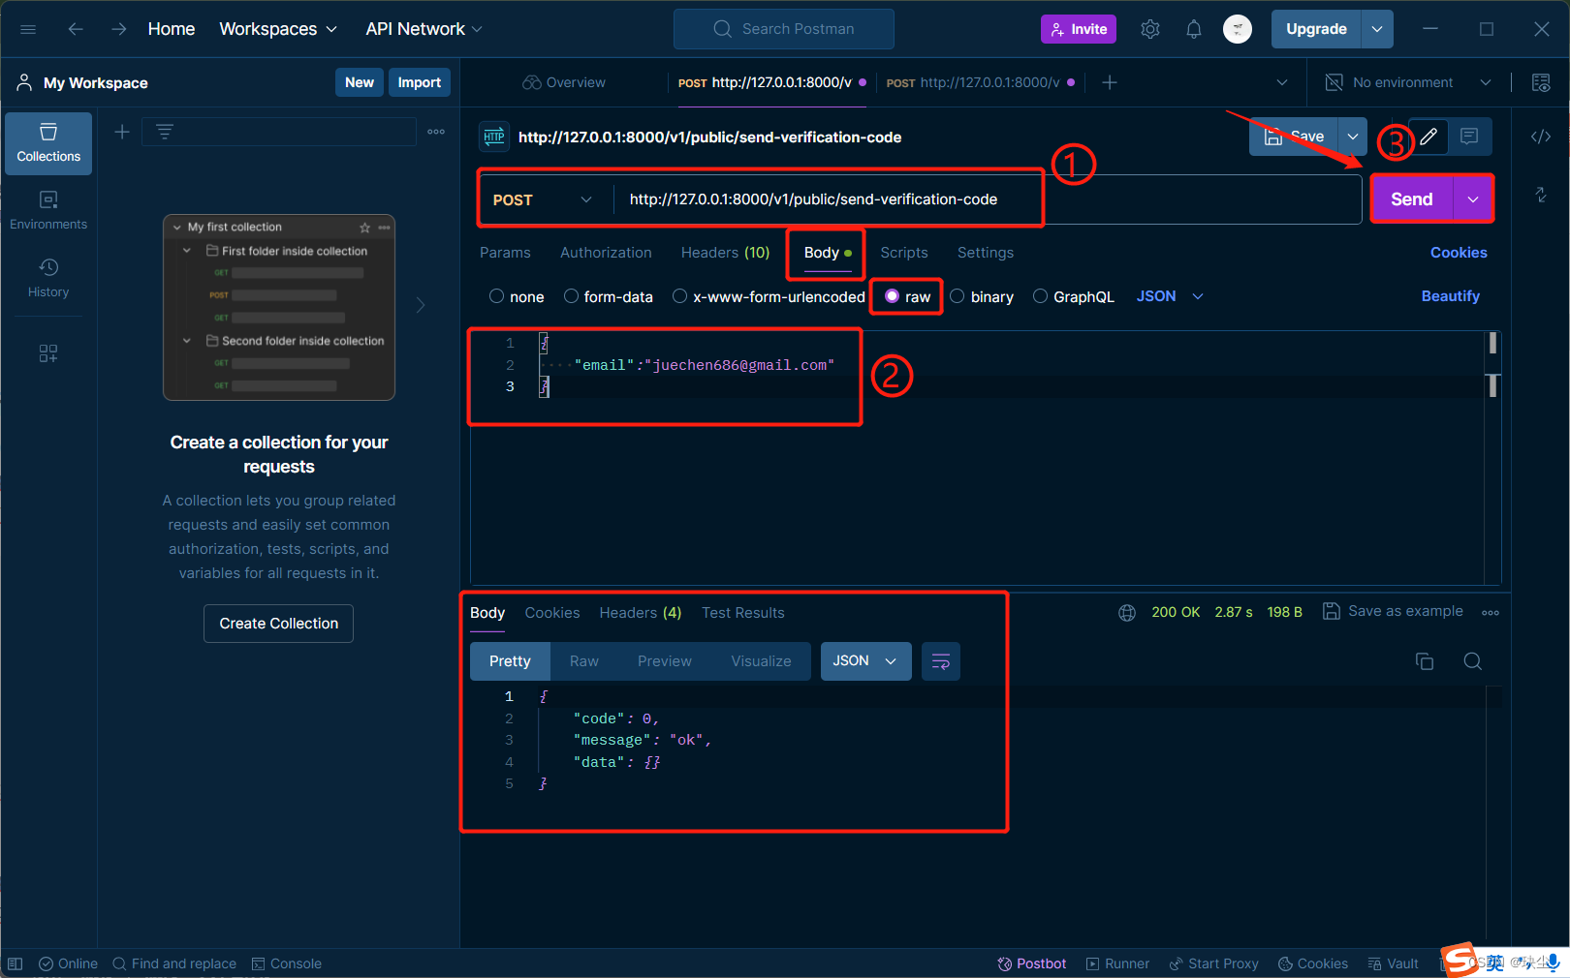Search within the response body

point(1473,661)
